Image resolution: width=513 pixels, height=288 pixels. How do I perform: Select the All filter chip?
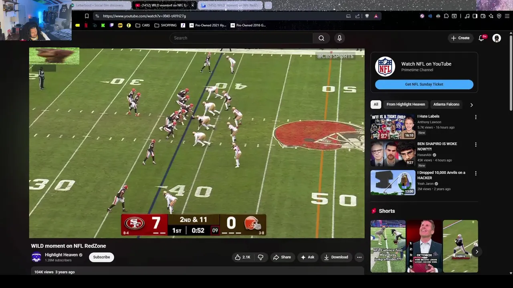point(376,104)
